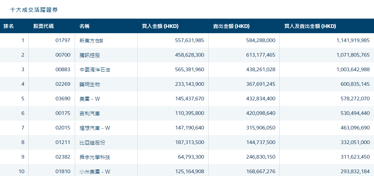This screenshot has height=176, width=374.
Task: Click buy amount 110,395,800
Action: 190,113
